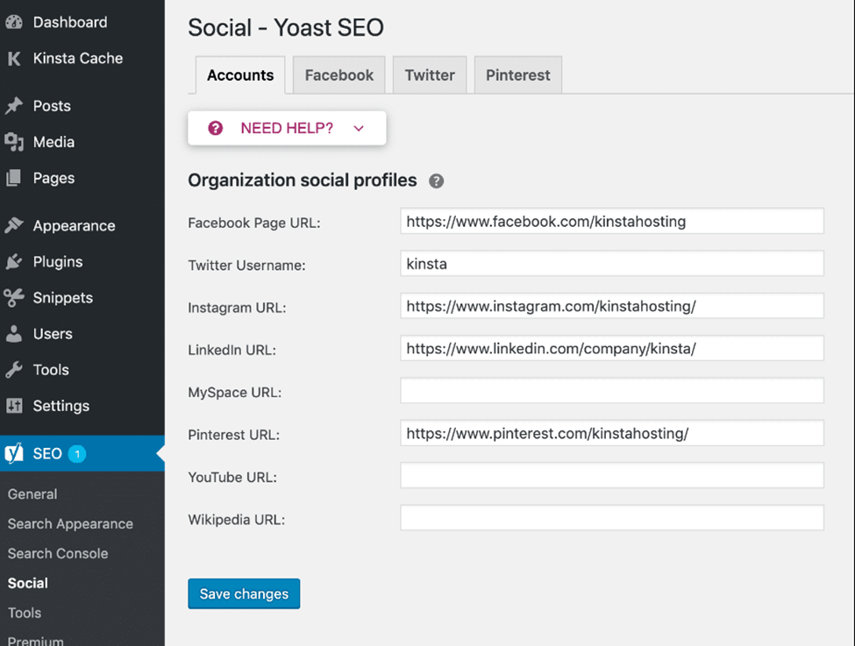Click the Twitter Username field
The width and height of the screenshot is (855, 646).
click(612, 263)
